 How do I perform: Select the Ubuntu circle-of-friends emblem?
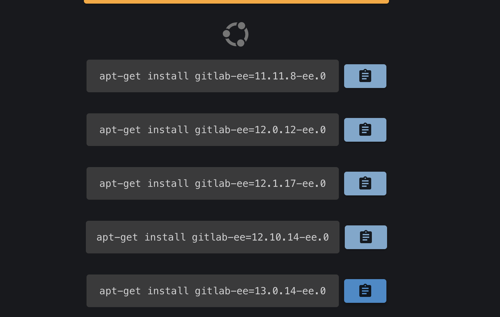click(236, 34)
